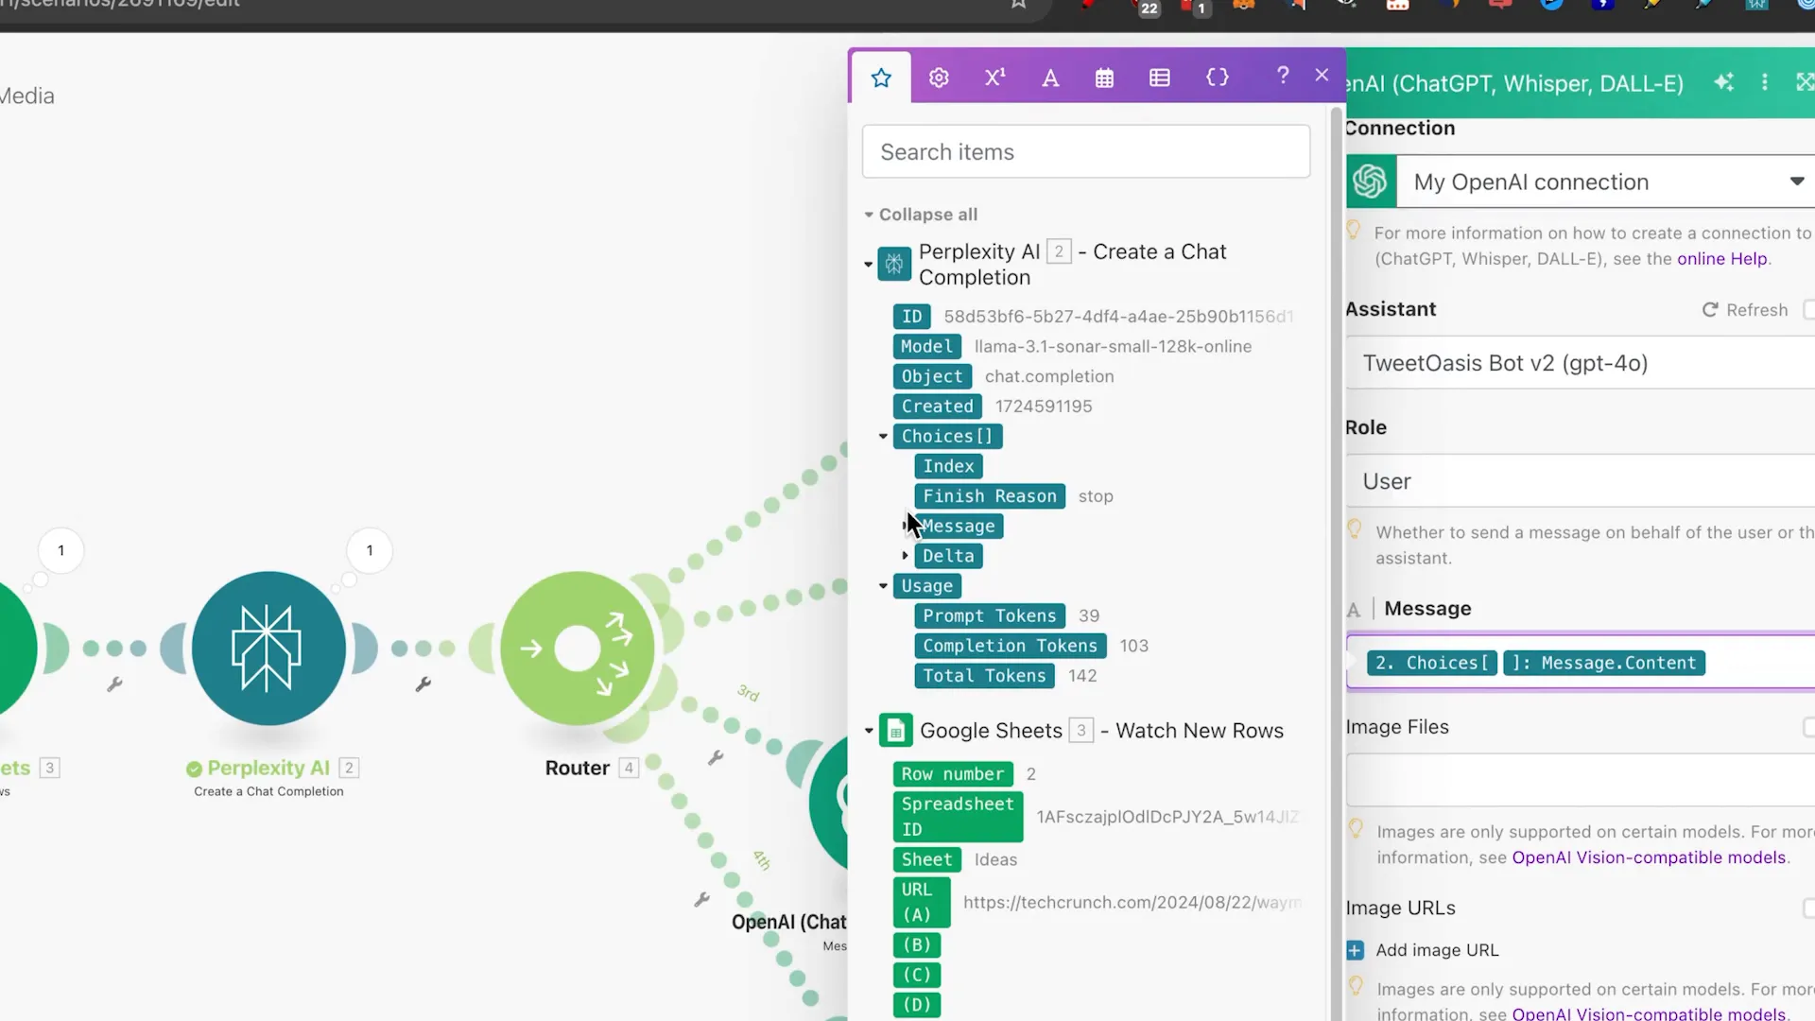Click Perplexity AI icon in the mapping list
The image size is (1815, 1021).
[894, 264]
